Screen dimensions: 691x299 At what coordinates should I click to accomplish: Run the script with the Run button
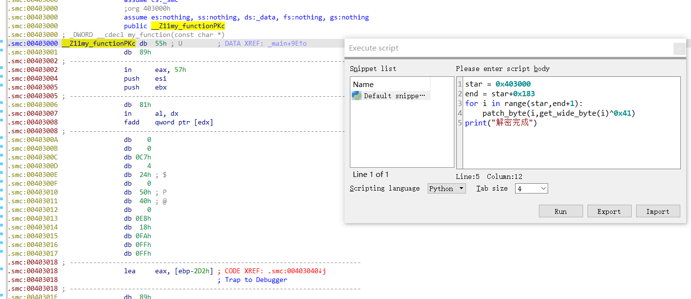(561, 211)
